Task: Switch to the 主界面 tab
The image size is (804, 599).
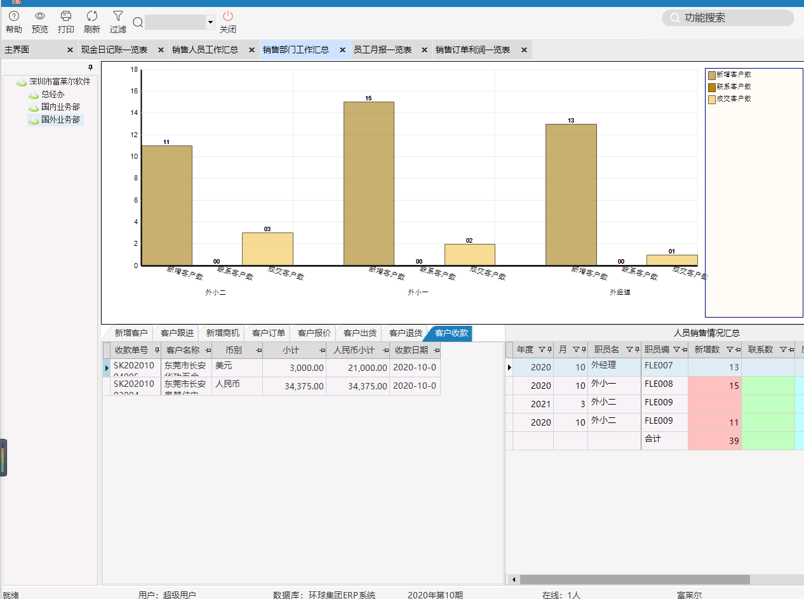Action: point(17,50)
